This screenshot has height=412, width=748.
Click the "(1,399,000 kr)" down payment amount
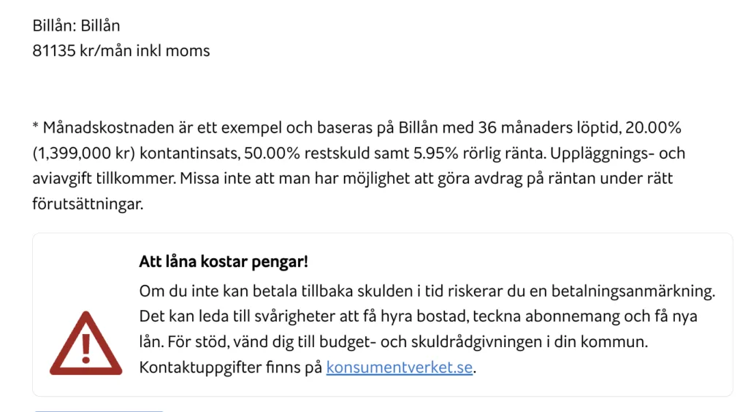[84, 153]
